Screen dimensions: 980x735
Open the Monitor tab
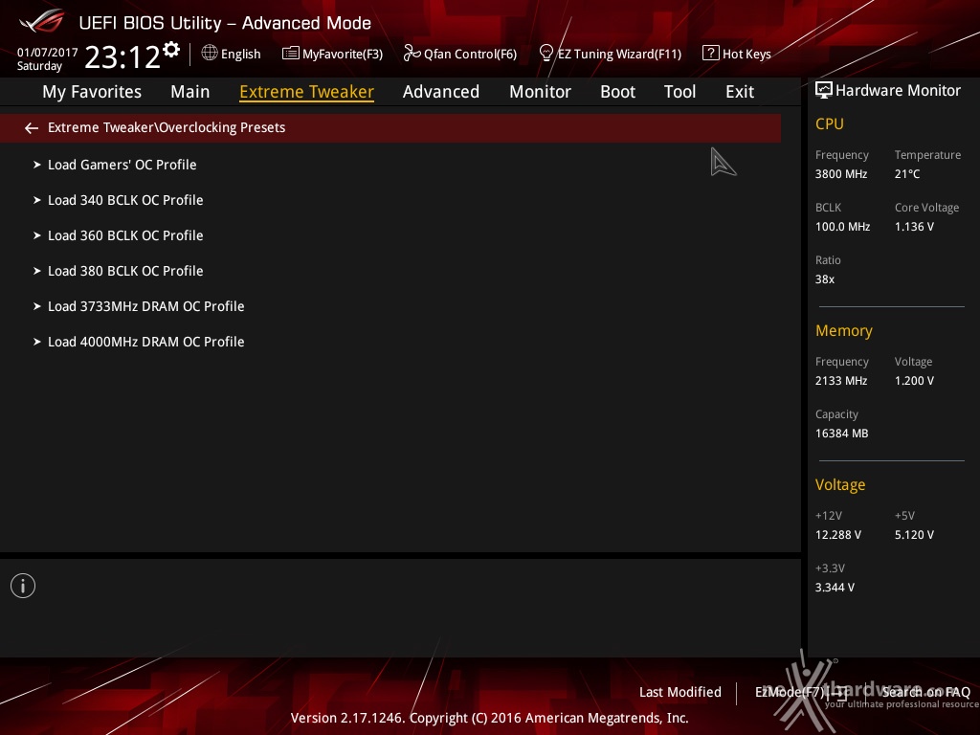coord(540,92)
